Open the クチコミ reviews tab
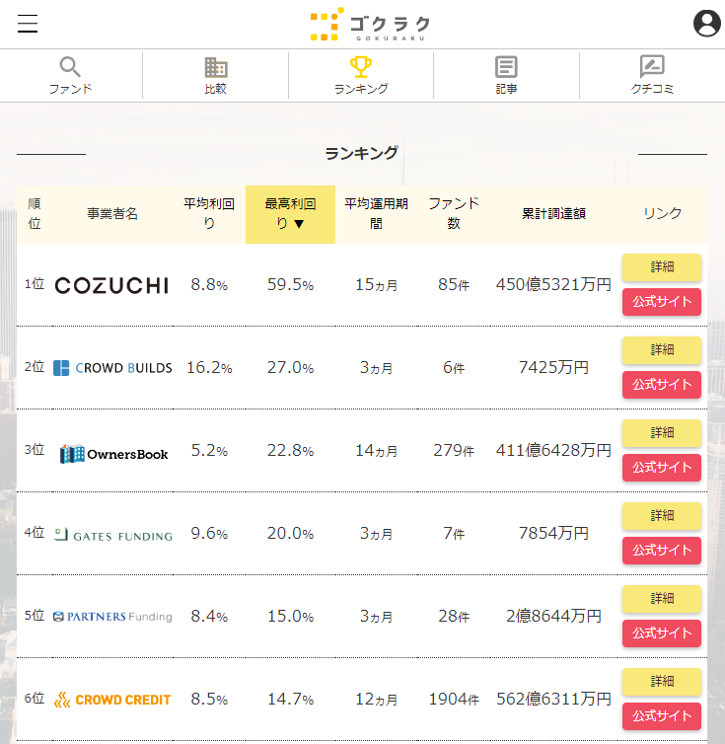This screenshot has width=725, height=744. pos(652,75)
